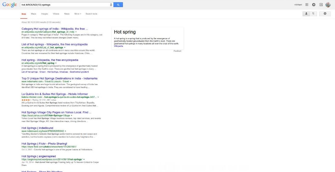Screen dimensions: 335x172
Task: Open Hot Springs Village Yahoo Local result
Action: (x=56, y=113)
